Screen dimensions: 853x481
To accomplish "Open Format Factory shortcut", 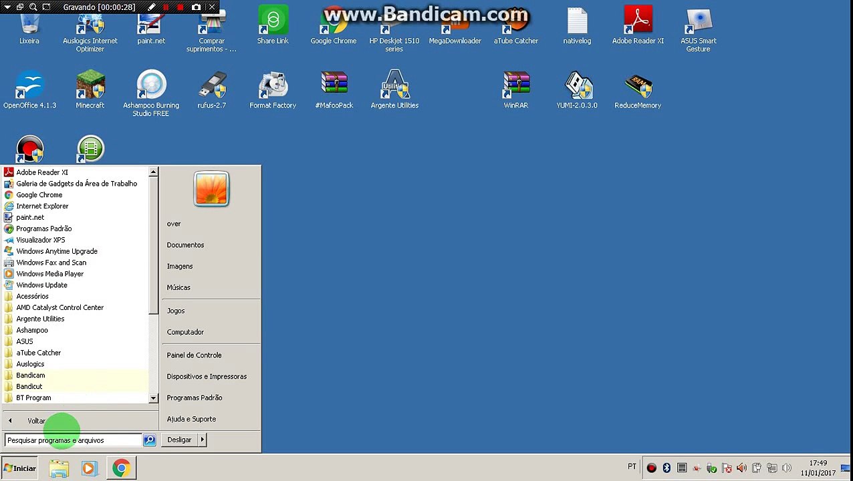I will coord(273,90).
